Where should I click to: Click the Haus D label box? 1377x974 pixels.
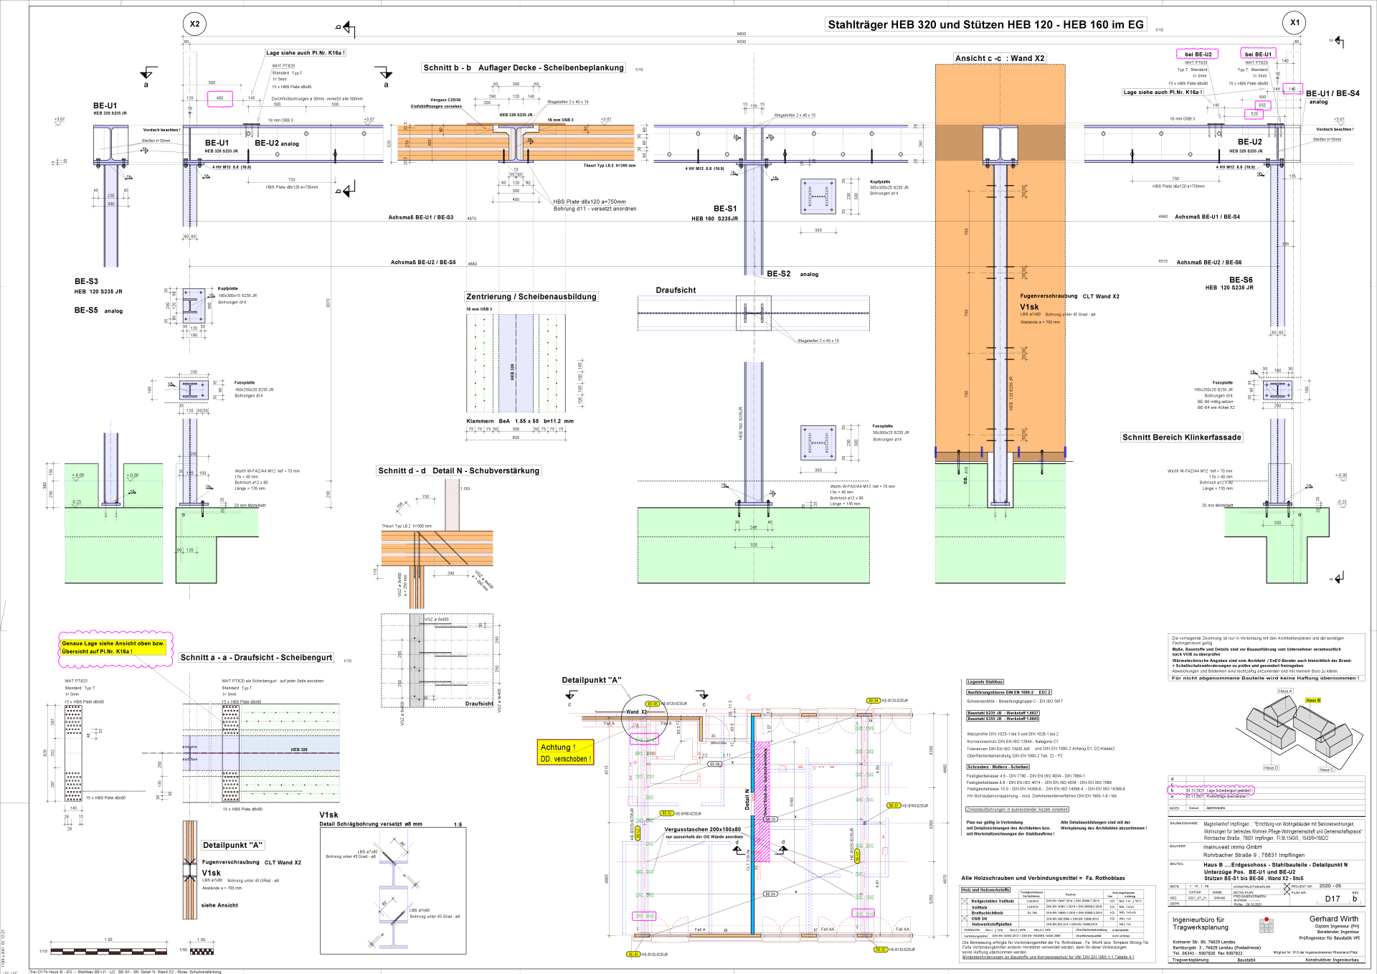[x=1270, y=768]
